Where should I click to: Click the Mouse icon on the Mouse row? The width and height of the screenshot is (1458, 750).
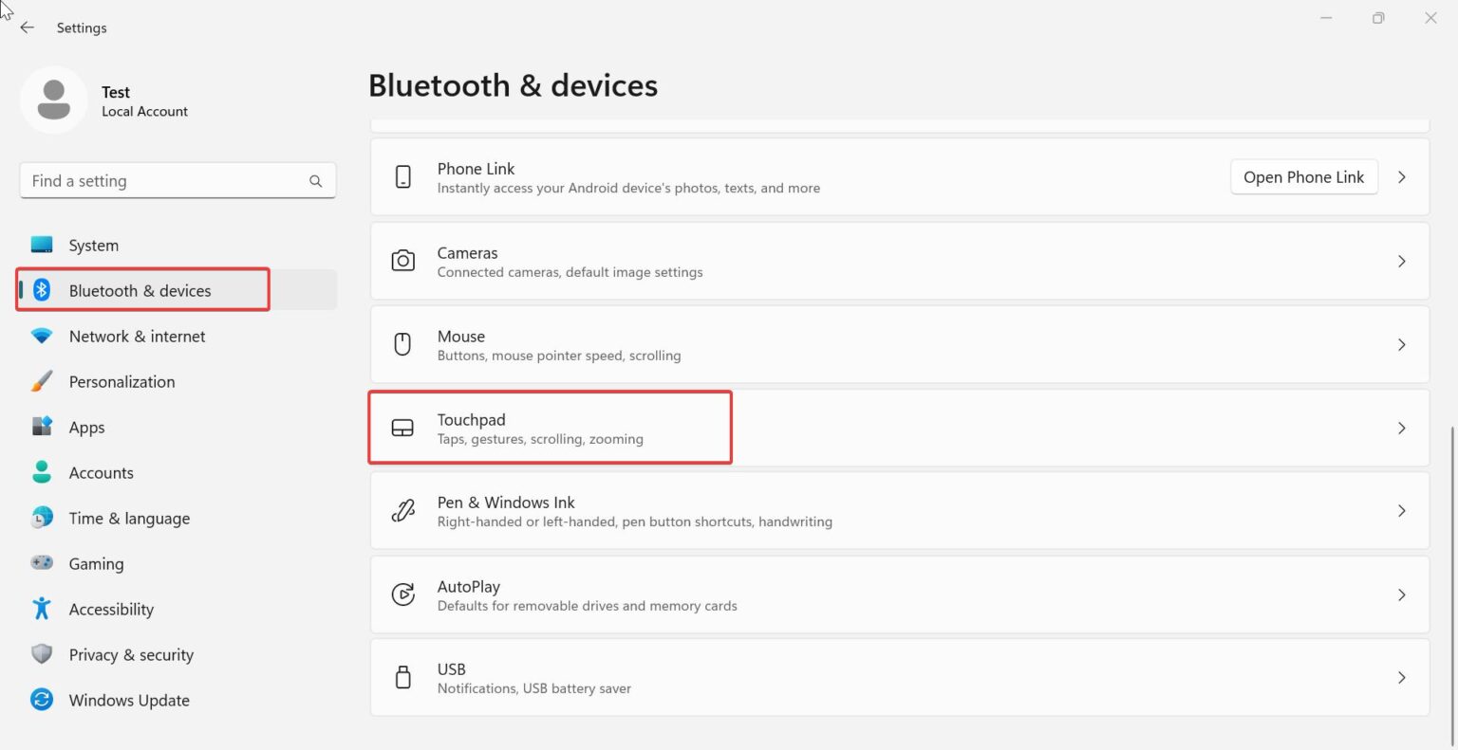(403, 344)
